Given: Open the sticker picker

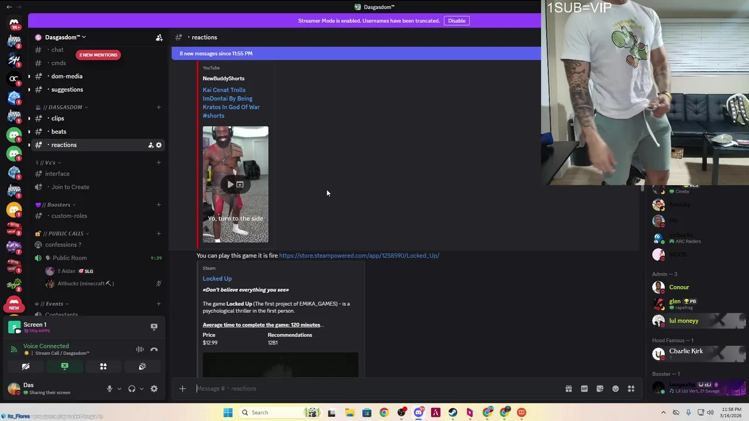Looking at the screenshot, I should click(x=600, y=389).
